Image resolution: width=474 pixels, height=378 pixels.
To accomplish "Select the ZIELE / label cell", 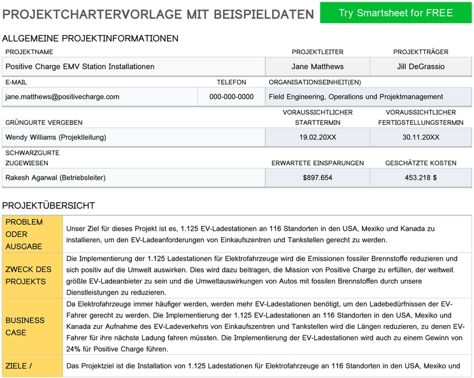I will point(32,366).
